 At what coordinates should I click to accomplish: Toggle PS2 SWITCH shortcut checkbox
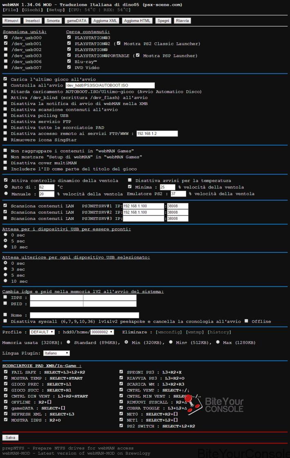pos(121,426)
